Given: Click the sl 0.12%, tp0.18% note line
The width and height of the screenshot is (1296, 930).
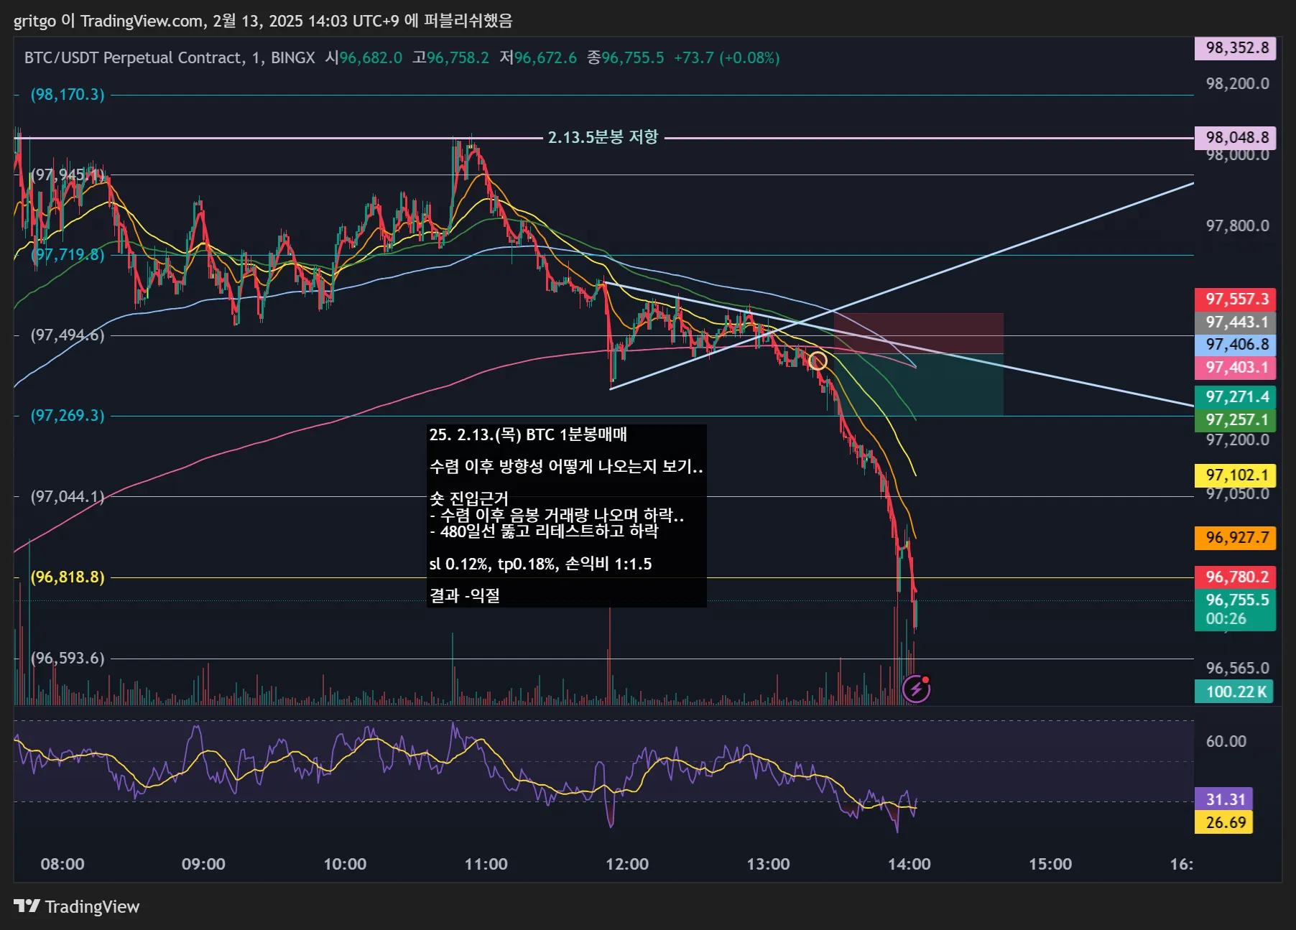Looking at the screenshot, I should (540, 564).
